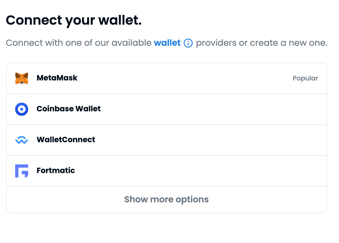Click the MetaMask row between name and Popular
The width and height of the screenshot is (339, 243).
coord(184,78)
